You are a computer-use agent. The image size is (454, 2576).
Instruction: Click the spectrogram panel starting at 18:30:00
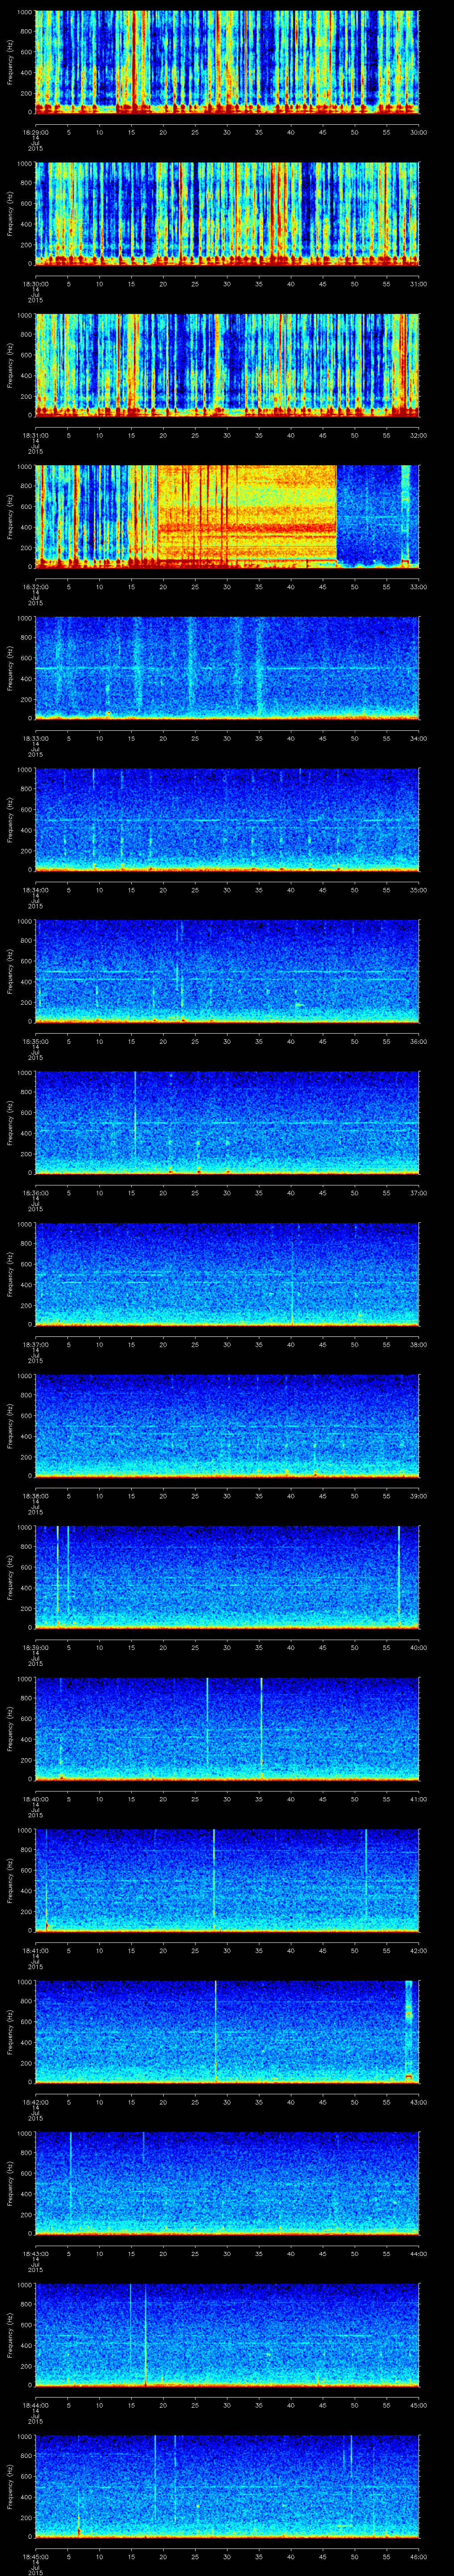tap(227, 213)
